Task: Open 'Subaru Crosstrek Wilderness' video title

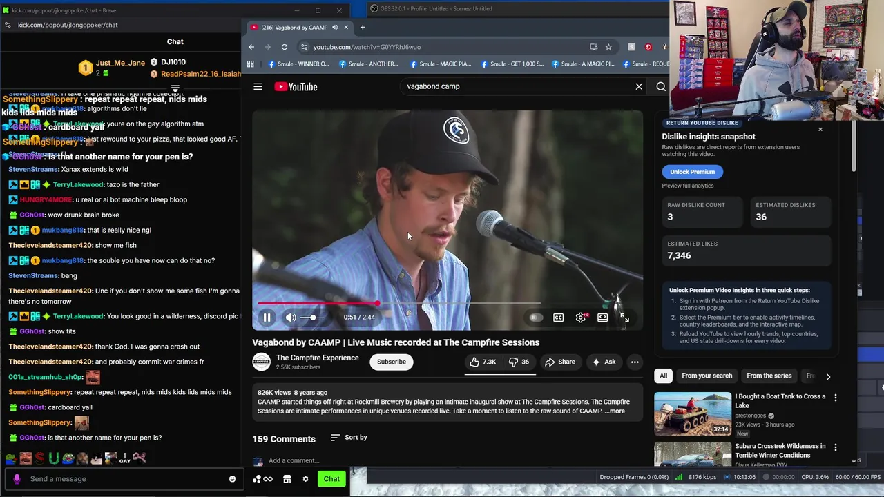Action: (780, 451)
